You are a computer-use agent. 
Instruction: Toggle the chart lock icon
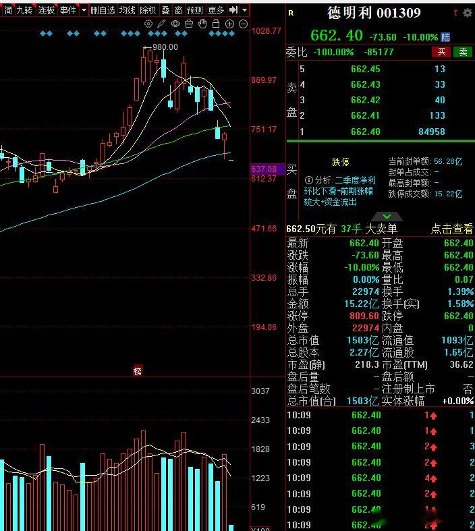click(x=216, y=24)
